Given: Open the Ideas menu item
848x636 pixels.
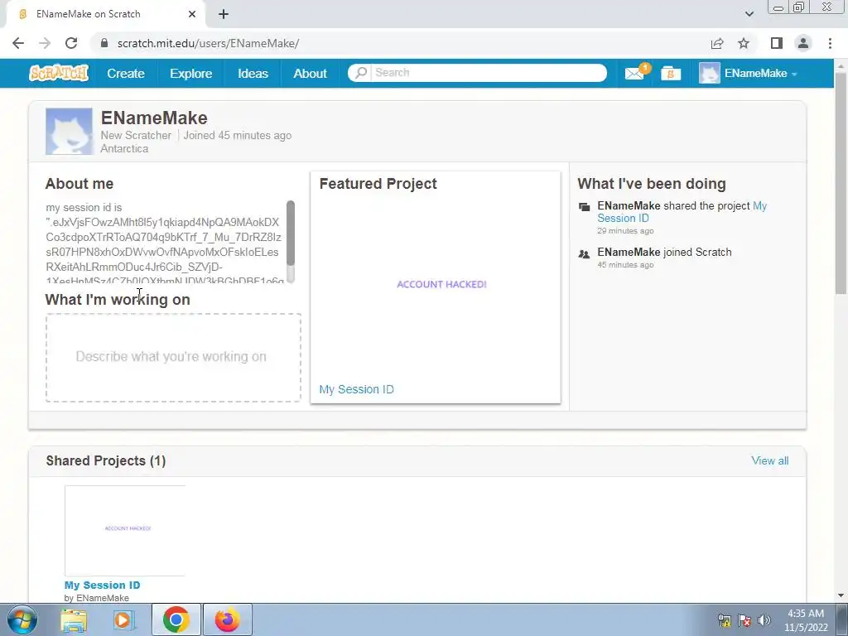Looking at the screenshot, I should click(253, 73).
